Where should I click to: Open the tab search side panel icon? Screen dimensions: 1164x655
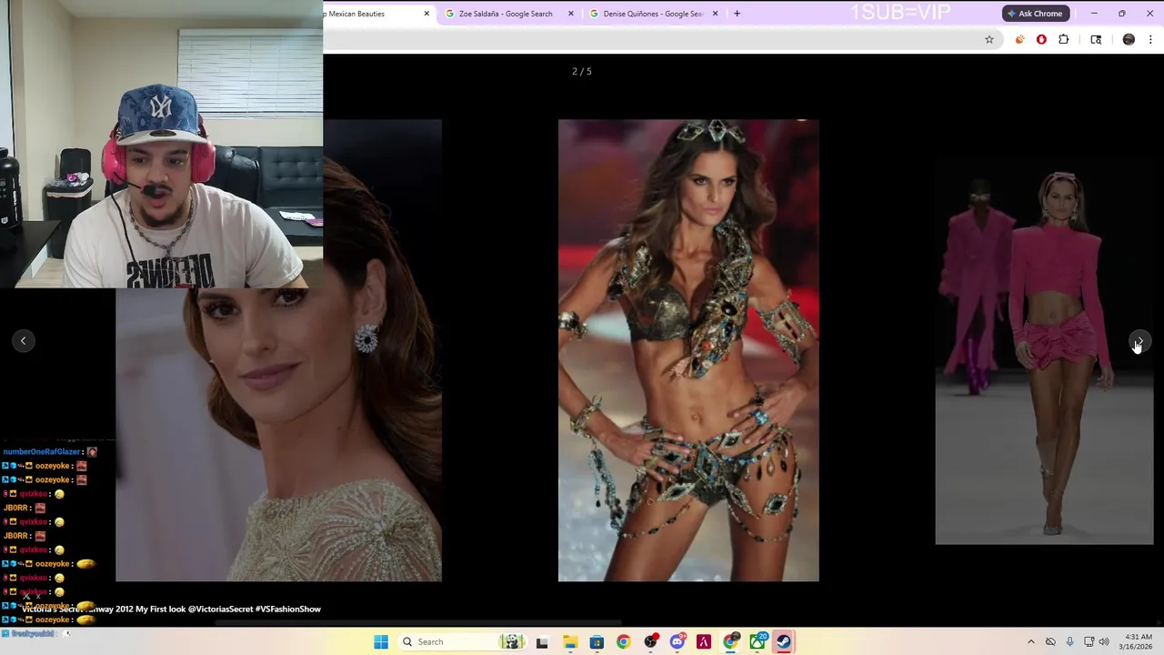click(x=1096, y=39)
